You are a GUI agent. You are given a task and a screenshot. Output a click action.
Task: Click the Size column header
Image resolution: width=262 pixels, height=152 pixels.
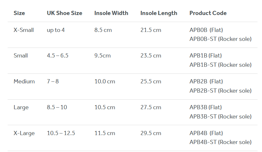pyautogui.click(x=19, y=13)
